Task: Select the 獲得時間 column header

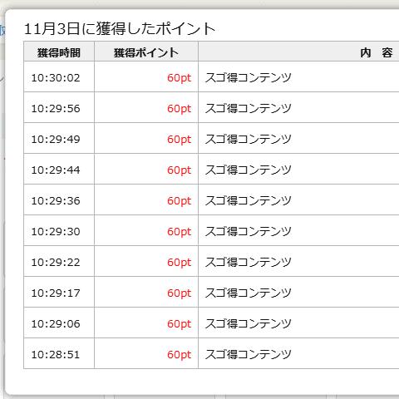Action: [x=59, y=52]
